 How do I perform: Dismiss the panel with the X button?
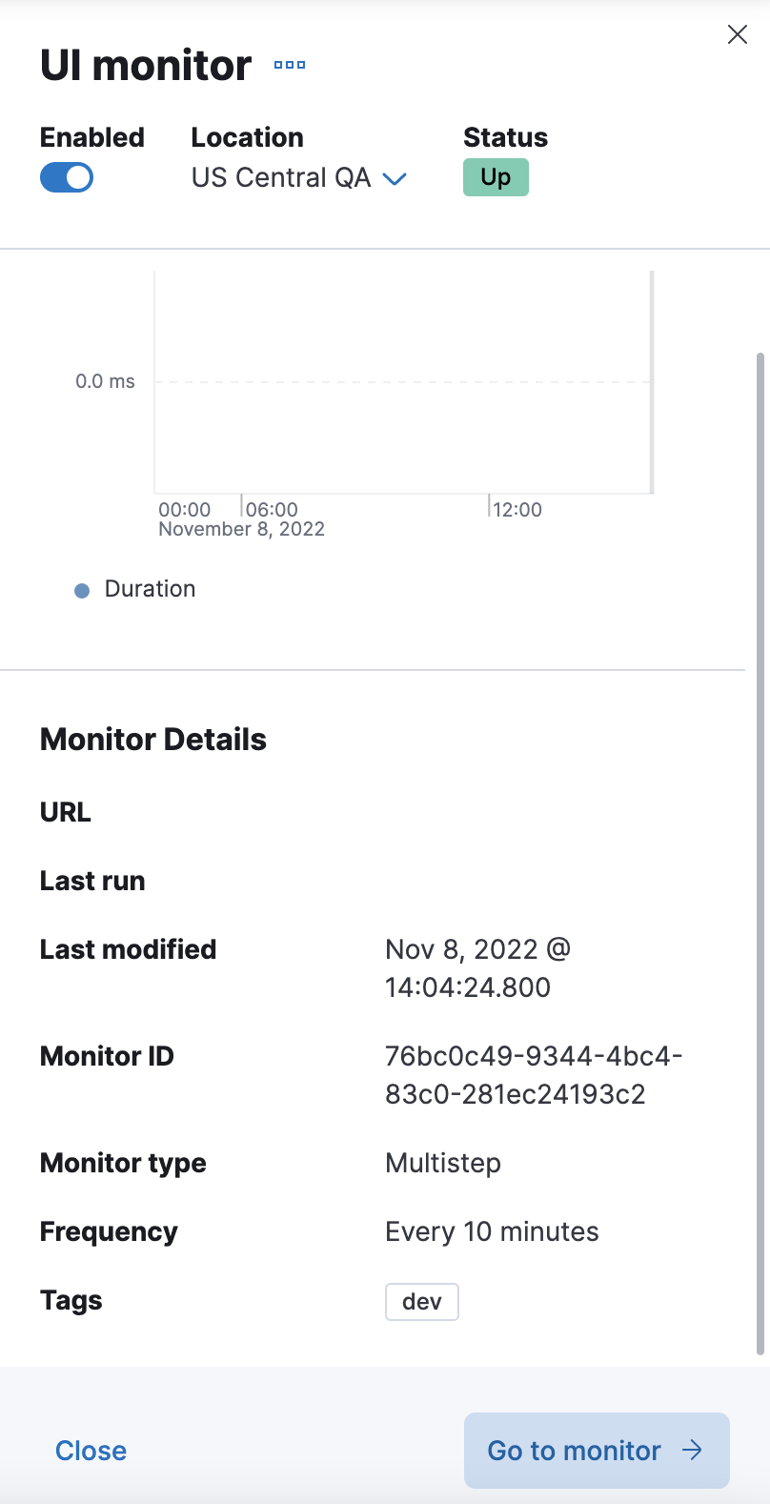click(737, 34)
